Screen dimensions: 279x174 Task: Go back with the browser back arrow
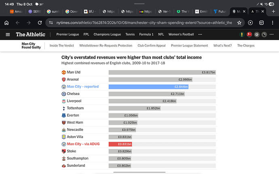pos(17,23)
